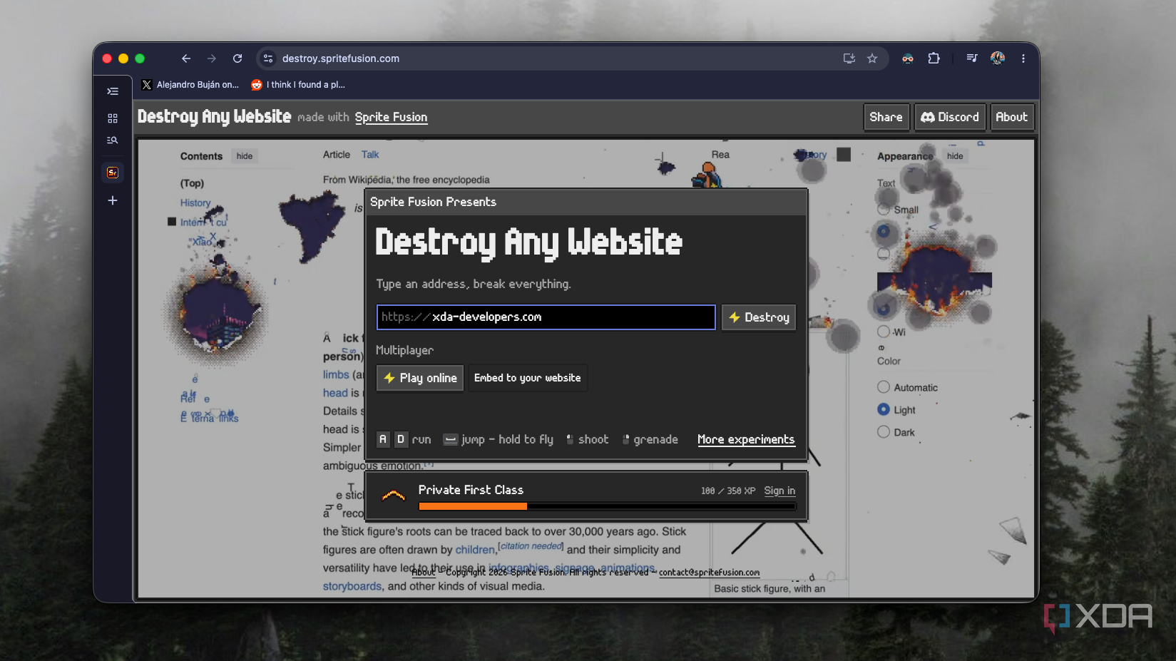Image resolution: width=1176 pixels, height=661 pixels.
Task: Select the Small text size radio
Action: (884, 210)
